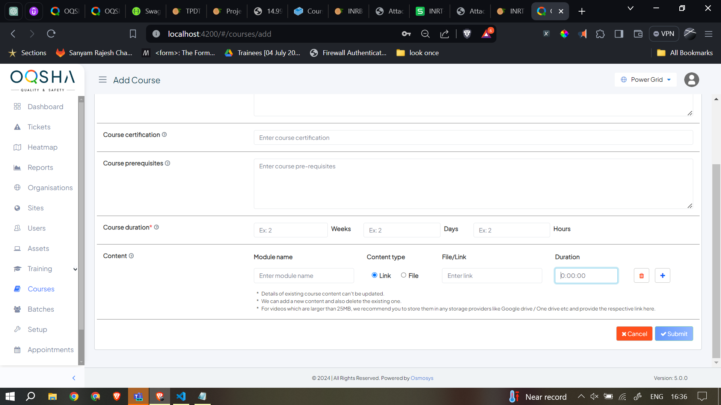
Task: Click the blue plus add content icon
Action: point(662,276)
